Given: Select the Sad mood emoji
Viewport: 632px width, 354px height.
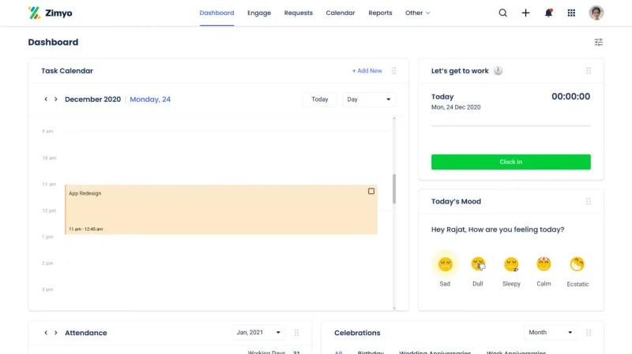Looking at the screenshot, I should (445, 264).
